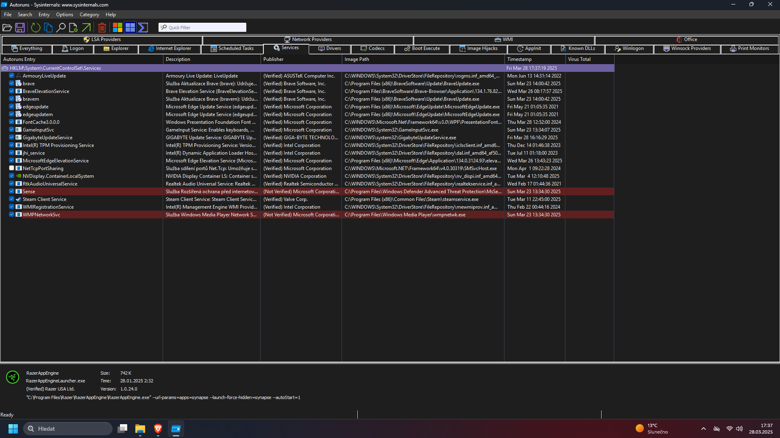The width and height of the screenshot is (780, 438).
Task: Click the Open folder toolbar icon
Action: pos(7,28)
